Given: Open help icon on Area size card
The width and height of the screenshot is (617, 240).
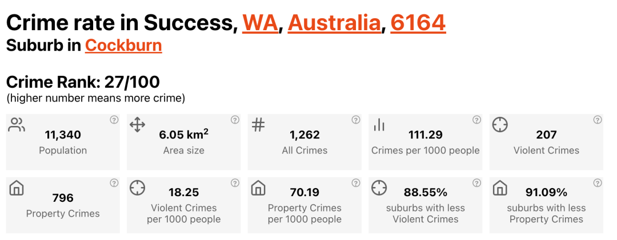Looking at the screenshot, I should [x=235, y=120].
